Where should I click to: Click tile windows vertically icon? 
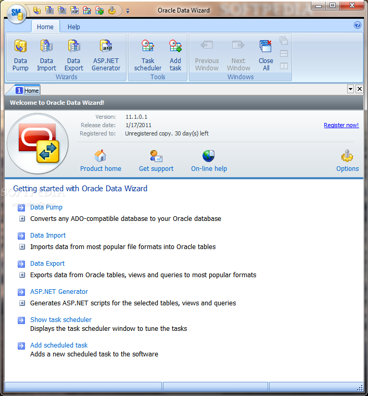(x=284, y=66)
